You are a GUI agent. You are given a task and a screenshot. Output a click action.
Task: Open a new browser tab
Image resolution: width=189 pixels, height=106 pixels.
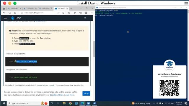(x=71, y=9)
